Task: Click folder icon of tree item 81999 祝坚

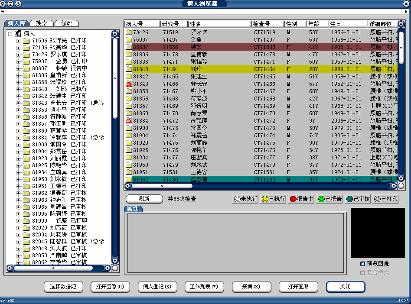Action: 26,221
